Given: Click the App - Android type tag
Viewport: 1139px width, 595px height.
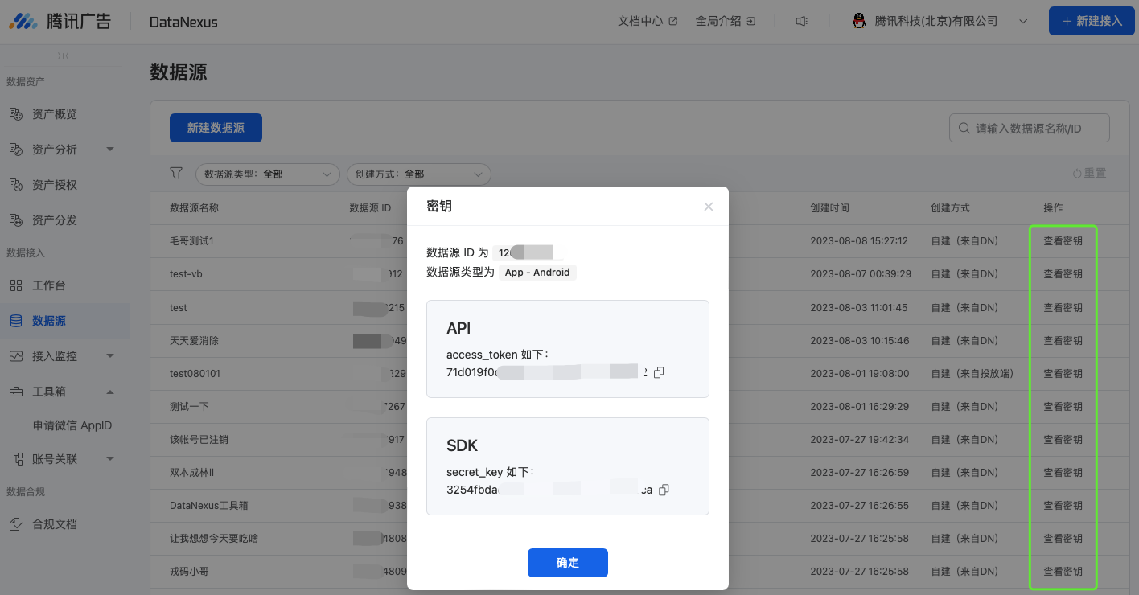Looking at the screenshot, I should click(537, 273).
